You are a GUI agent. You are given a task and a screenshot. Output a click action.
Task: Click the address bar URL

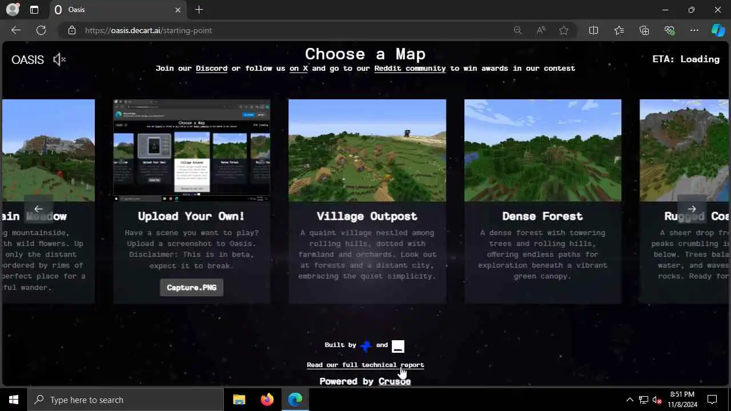(148, 30)
